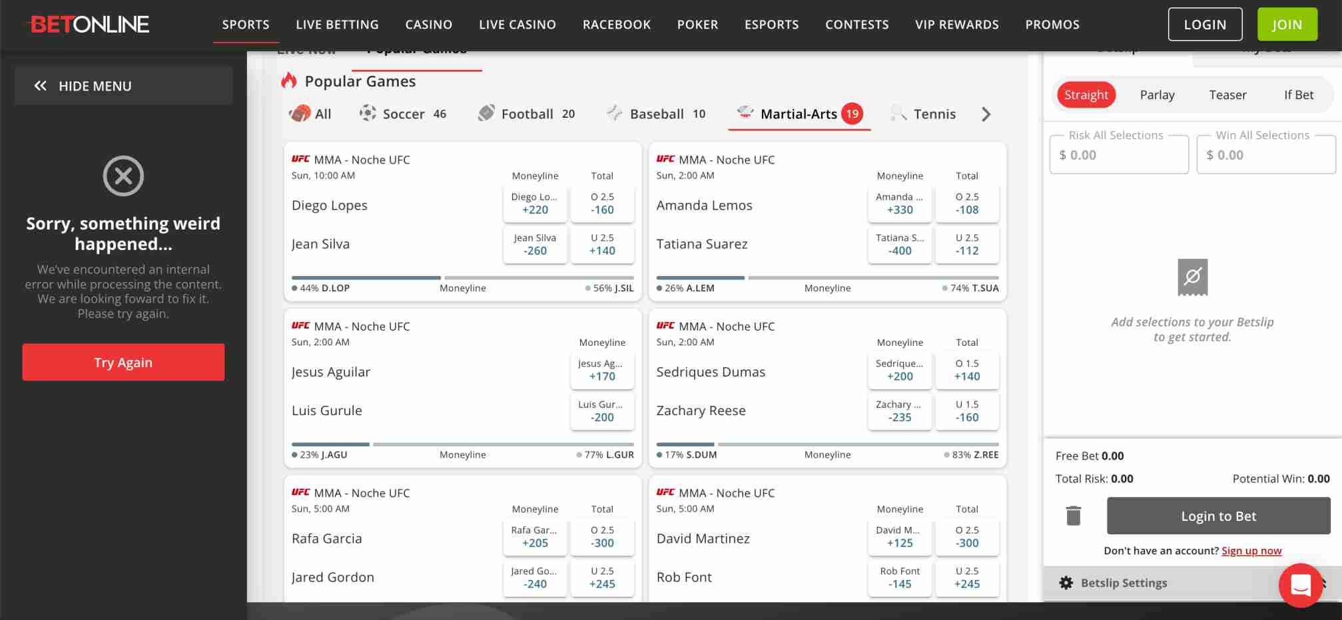Pick Amanda Lemos +330 moneyline
Screen dimensions: 1342x620
tap(900, 204)
